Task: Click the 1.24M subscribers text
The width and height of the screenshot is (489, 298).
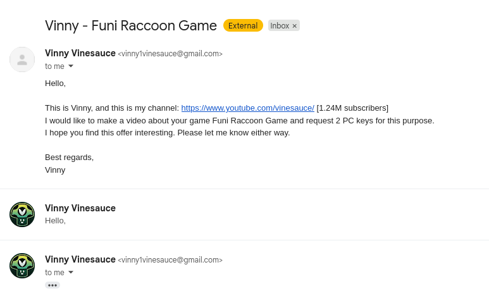Action: pyautogui.click(x=352, y=108)
